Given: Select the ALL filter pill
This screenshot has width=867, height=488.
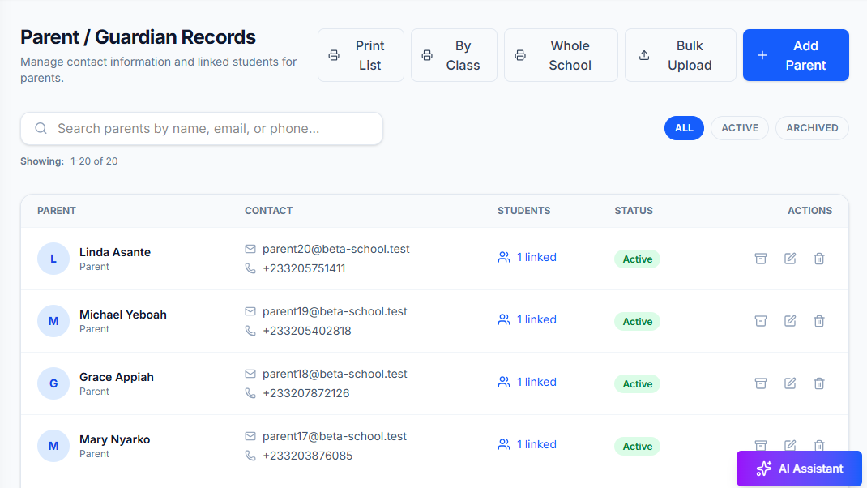Looking at the screenshot, I should (x=684, y=127).
